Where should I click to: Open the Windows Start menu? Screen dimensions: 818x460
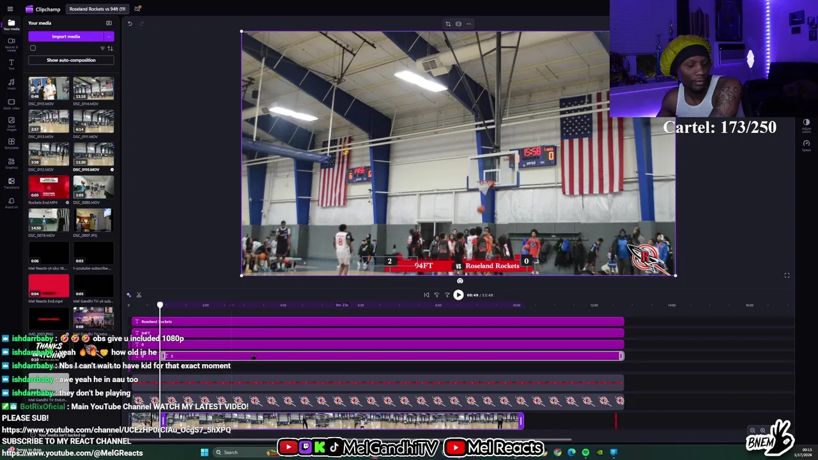coord(204,452)
